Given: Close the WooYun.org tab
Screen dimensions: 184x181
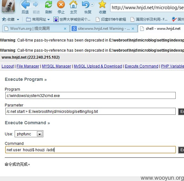Looking at the screenshot, I should pos(65,29).
